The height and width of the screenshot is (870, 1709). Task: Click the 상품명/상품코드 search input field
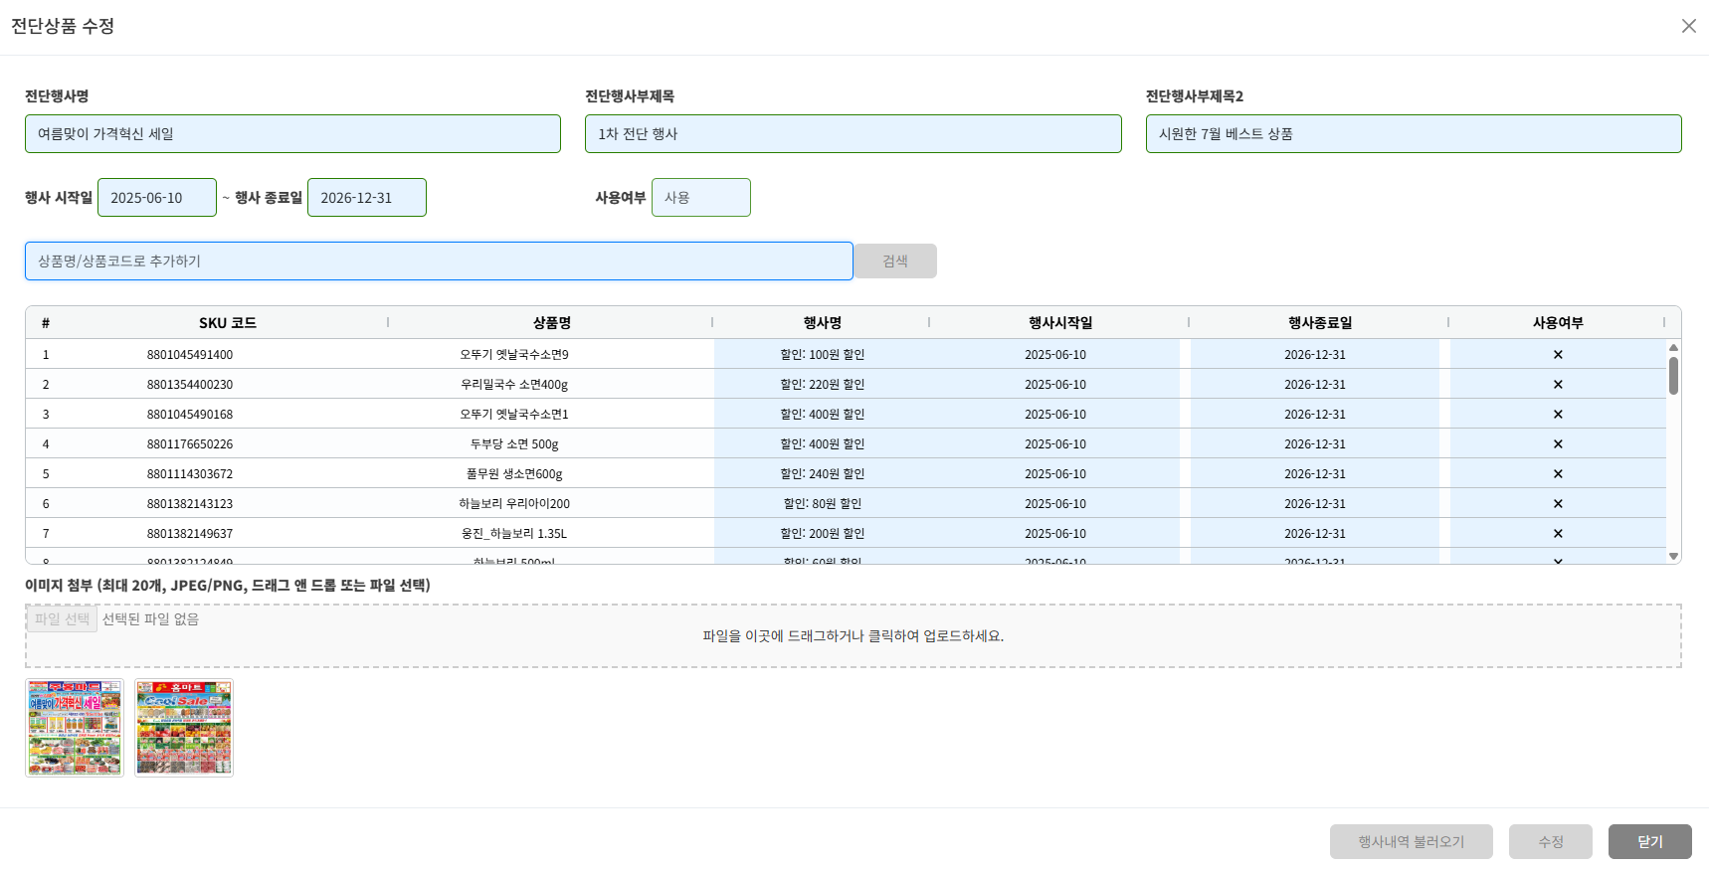(x=438, y=261)
